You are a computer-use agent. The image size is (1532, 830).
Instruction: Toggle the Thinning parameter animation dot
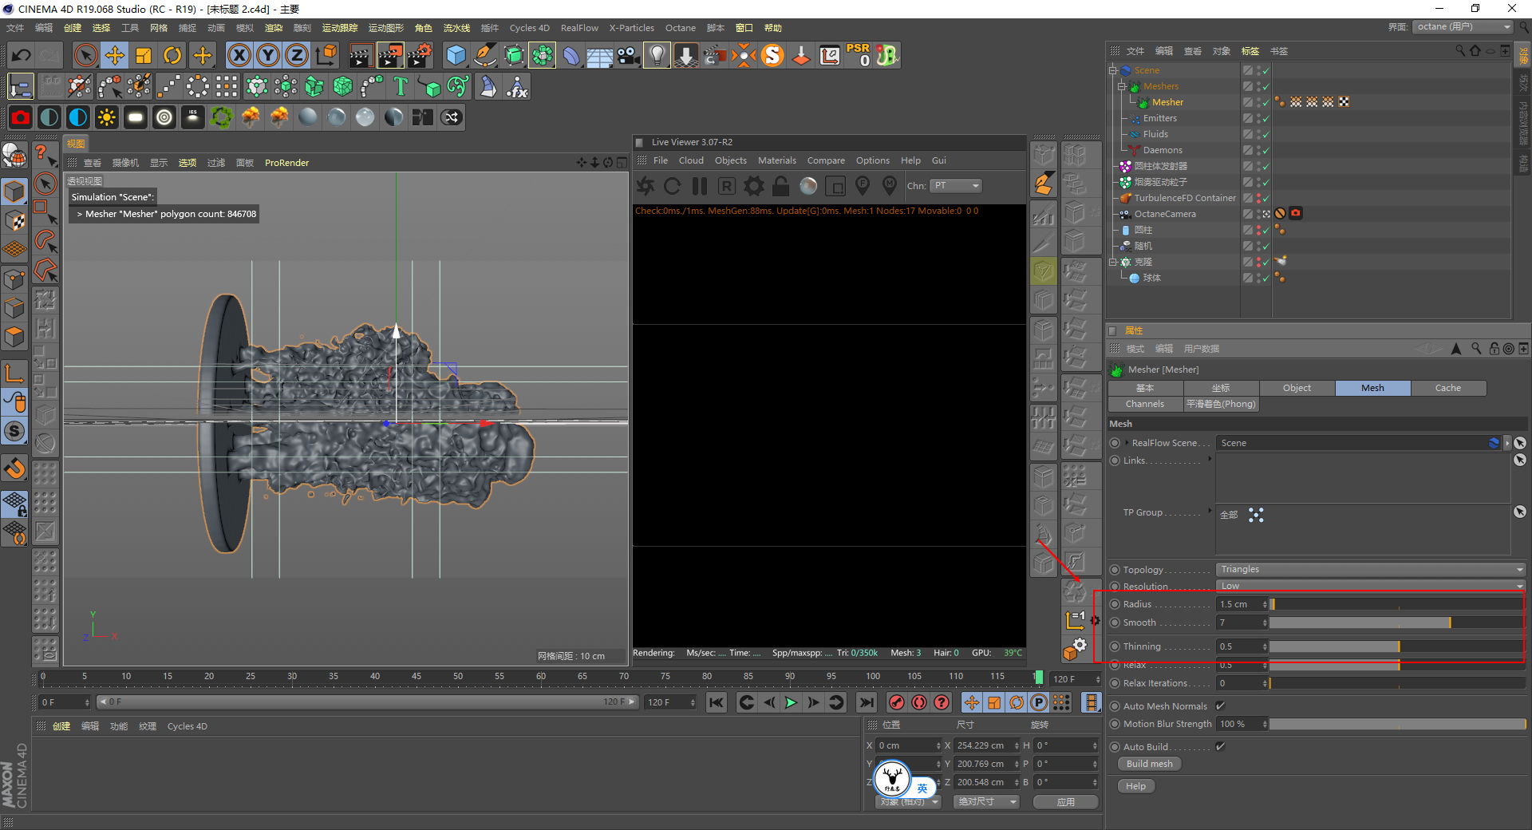[x=1115, y=646]
